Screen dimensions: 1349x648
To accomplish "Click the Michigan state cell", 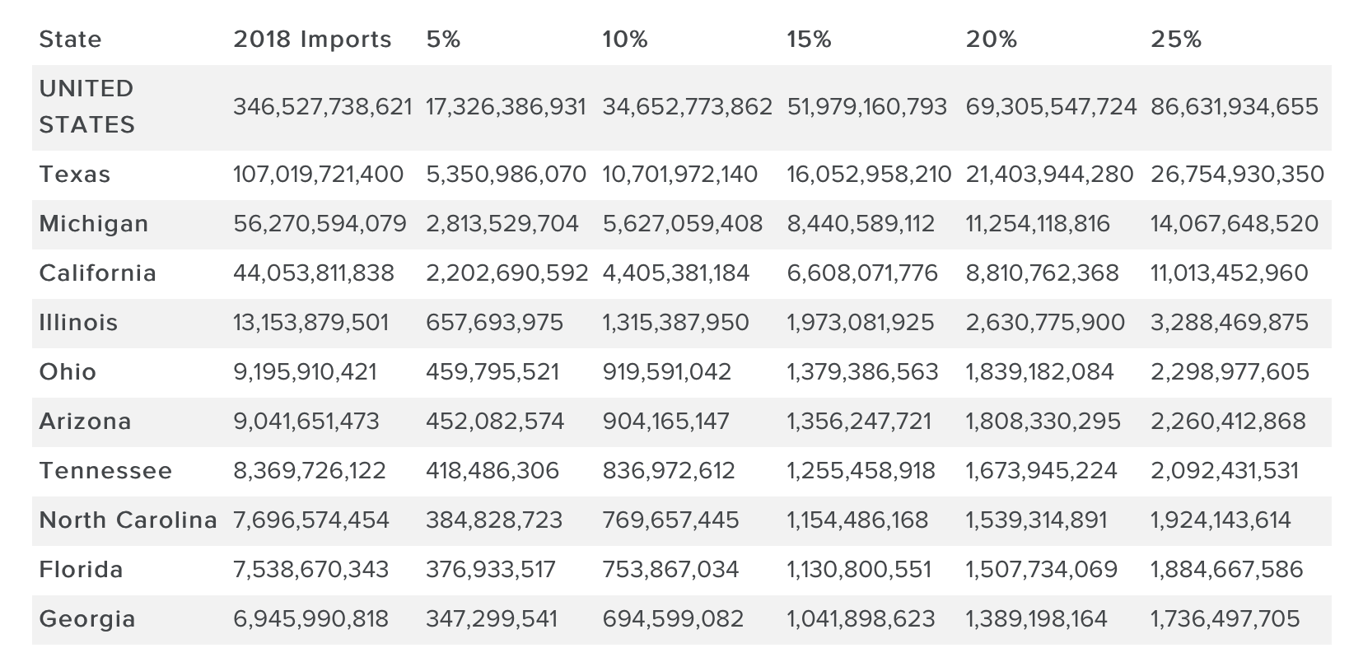I will pos(94,224).
